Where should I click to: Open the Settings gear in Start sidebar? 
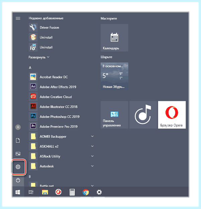[18, 167]
